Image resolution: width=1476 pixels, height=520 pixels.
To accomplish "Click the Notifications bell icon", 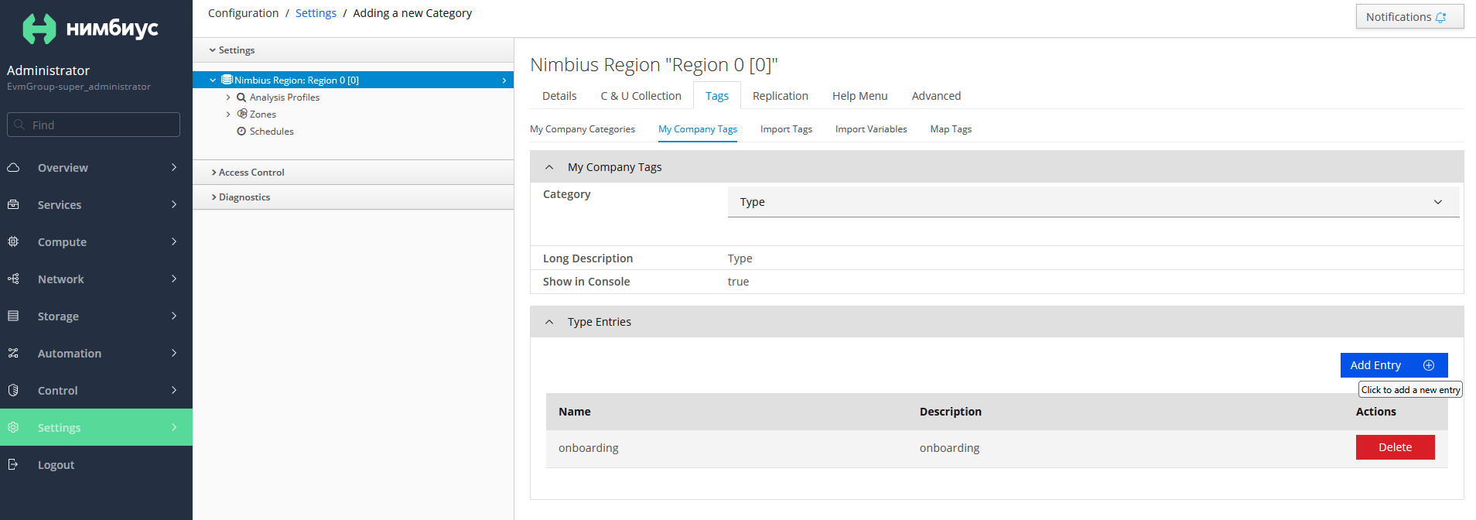I will click(1440, 17).
